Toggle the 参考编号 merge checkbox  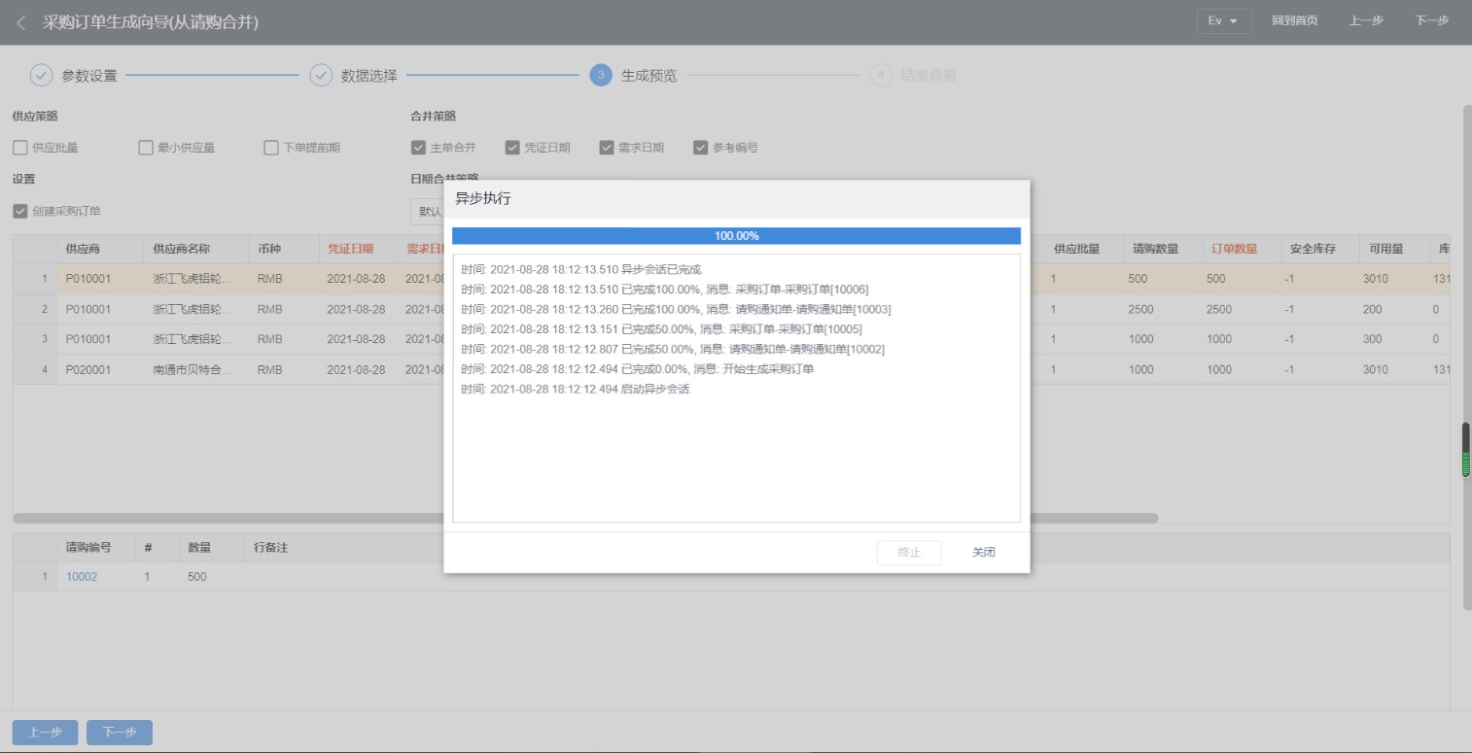[700, 148]
